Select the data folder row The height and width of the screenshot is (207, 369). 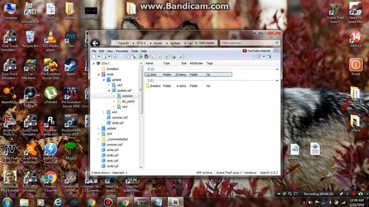pos(189,75)
